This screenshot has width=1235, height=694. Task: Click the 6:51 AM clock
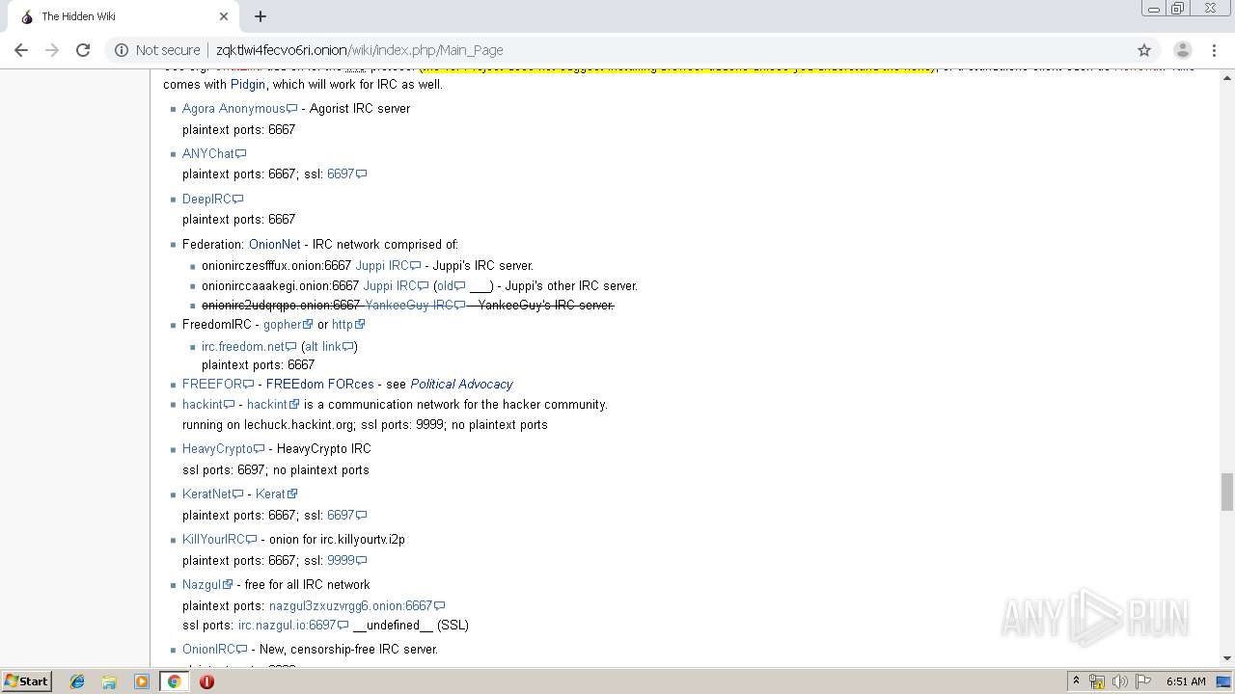click(x=1186, y=681)
